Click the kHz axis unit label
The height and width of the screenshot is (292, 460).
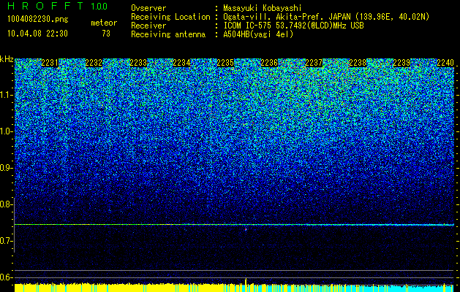(x=7, y=60)
